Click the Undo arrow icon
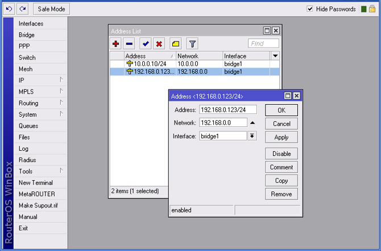The height and width of the screenshot is (251, 381). pos(9,9)
